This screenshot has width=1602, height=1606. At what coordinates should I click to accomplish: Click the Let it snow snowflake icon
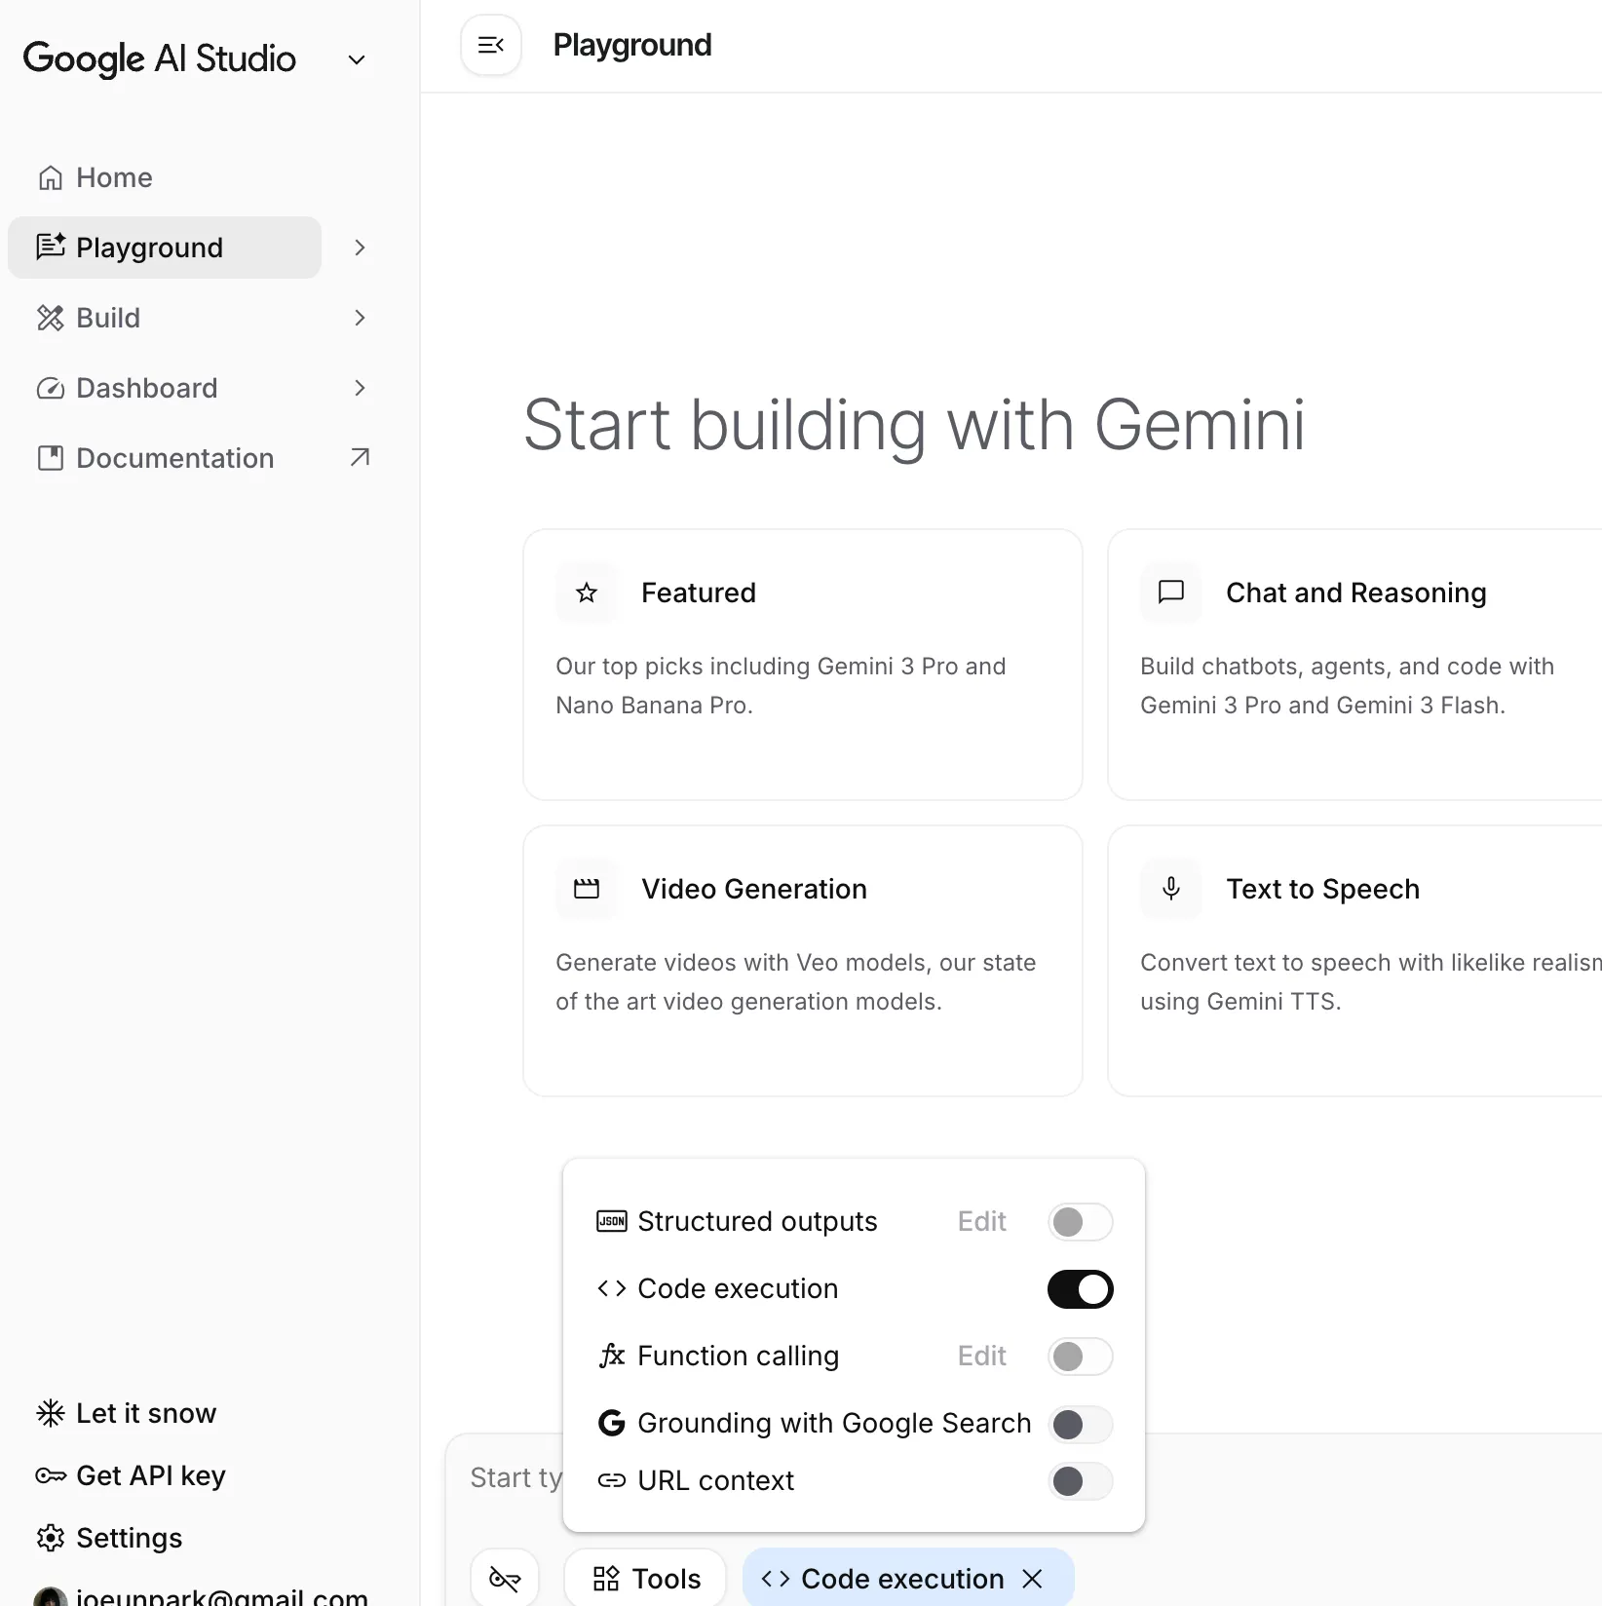[x=50, y=1413]
